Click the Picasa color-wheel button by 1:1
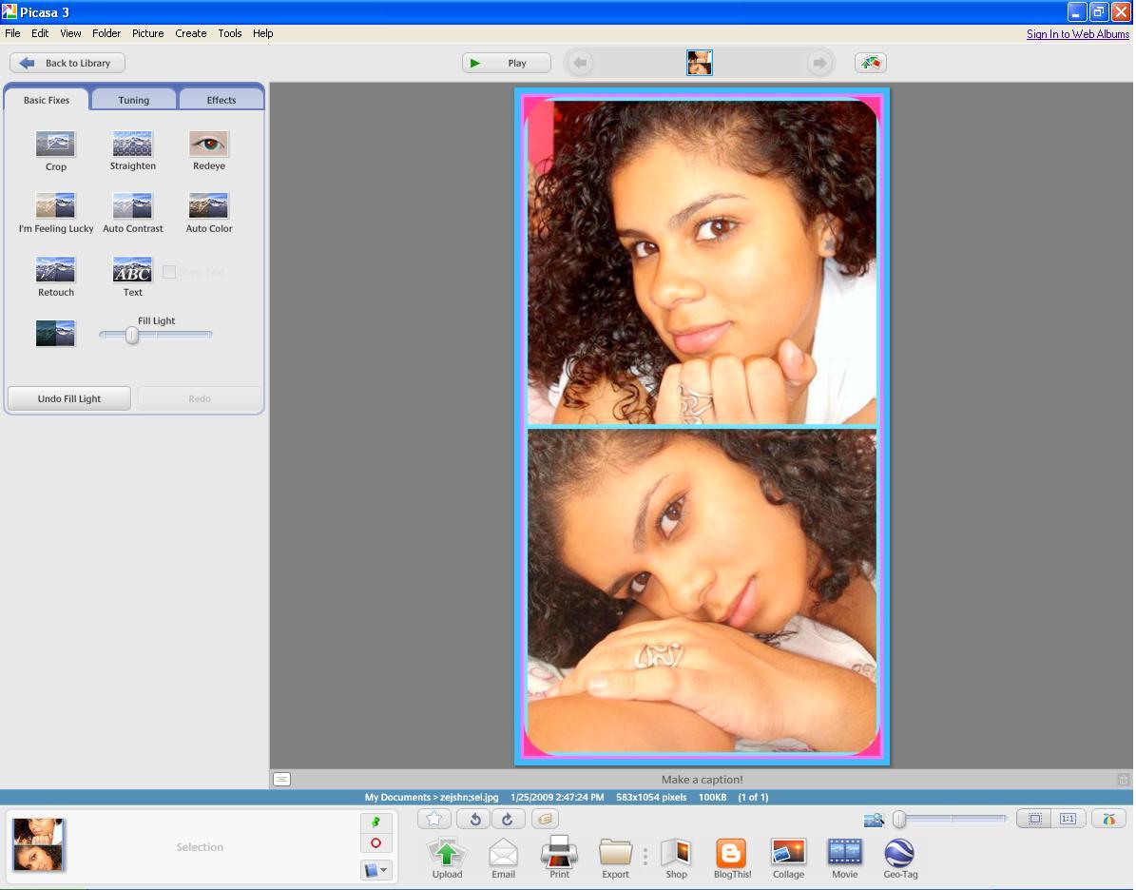The width and height of the screenshot is (1136, 890). (1108, 819)
